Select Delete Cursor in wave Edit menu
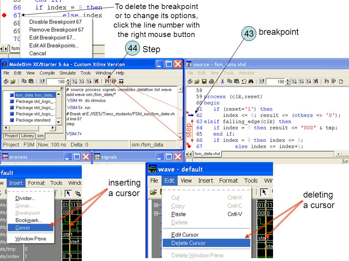Image resolution: width=349 pixels, height=261 pixels. (x=206, y=243)
